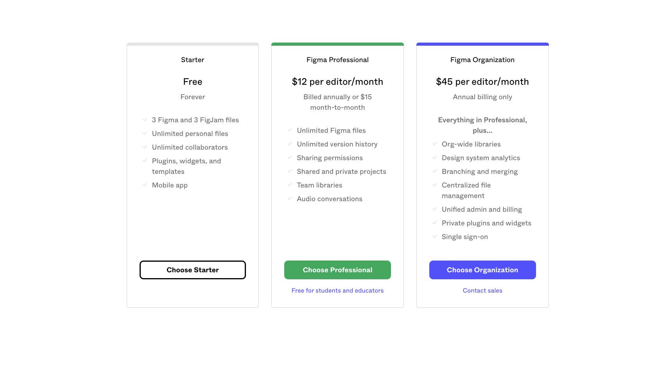This screenshot has width=667, height=375.
Task: Click checkmark next to Org-wide libraries
Action: [434, 144]
